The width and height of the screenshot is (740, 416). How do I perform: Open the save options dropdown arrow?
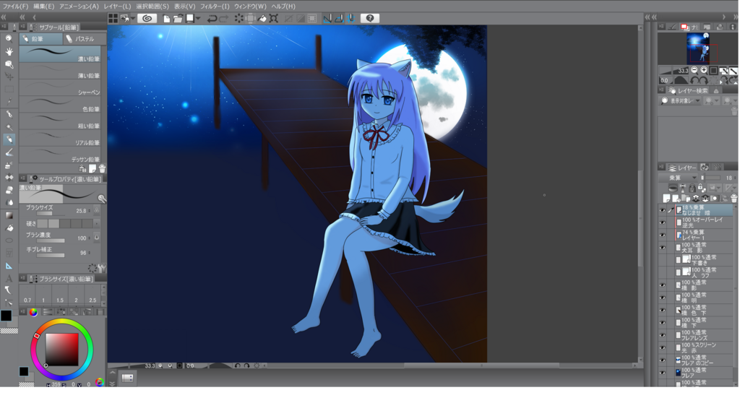198,18
